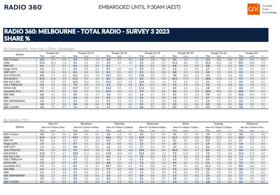Select '3JJJ' in the session table
This screenshot has height=195, width=280.
6,179
